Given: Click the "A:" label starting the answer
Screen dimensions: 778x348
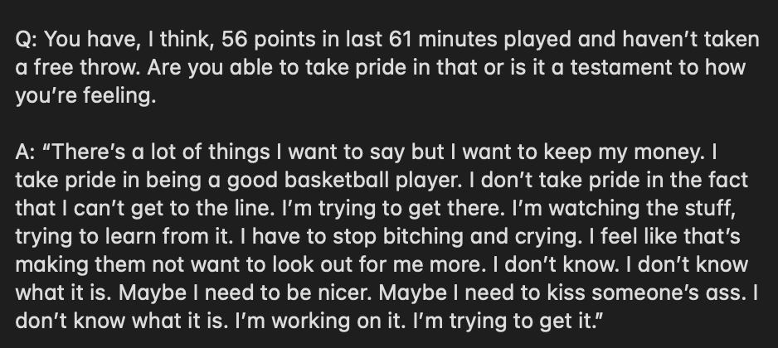Looking at the screenshot, I should pos(26,152).
